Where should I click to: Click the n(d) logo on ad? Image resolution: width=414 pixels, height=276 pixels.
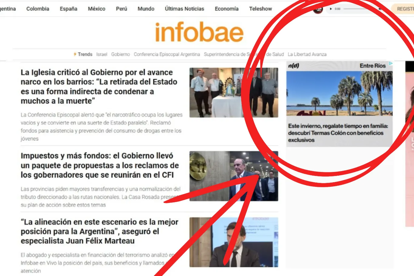point(294,66)
